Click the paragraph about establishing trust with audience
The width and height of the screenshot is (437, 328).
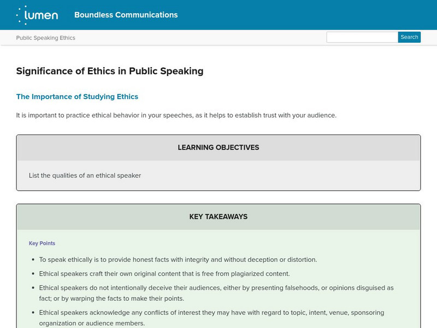point(176,115)
